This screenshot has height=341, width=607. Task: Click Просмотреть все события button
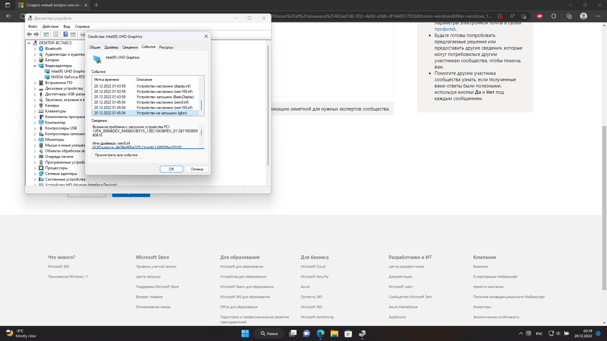click(x=118, y=155)
